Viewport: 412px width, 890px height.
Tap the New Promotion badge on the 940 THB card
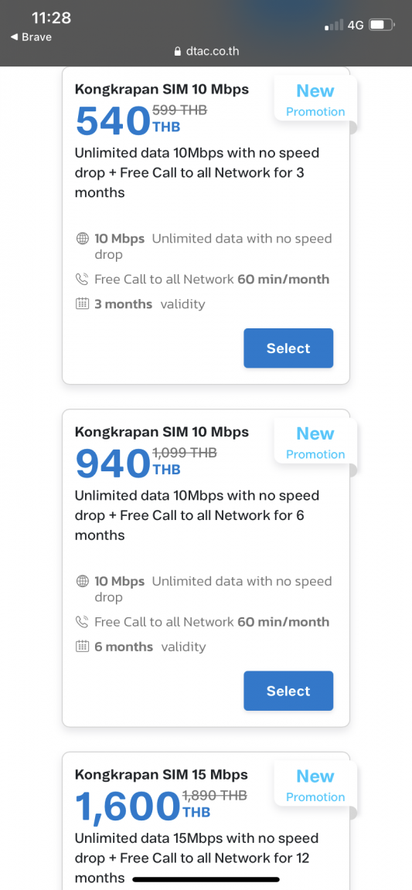coord(315,442)
